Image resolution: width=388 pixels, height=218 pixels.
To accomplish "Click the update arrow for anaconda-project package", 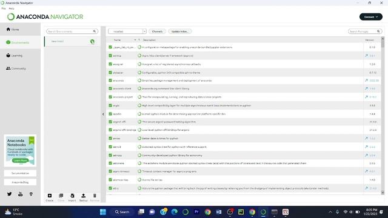I will click(366, 97).
